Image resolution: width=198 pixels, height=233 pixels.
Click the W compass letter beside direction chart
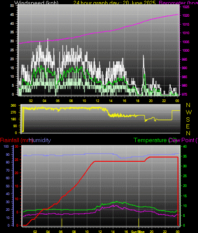click(x=189, y=112)
